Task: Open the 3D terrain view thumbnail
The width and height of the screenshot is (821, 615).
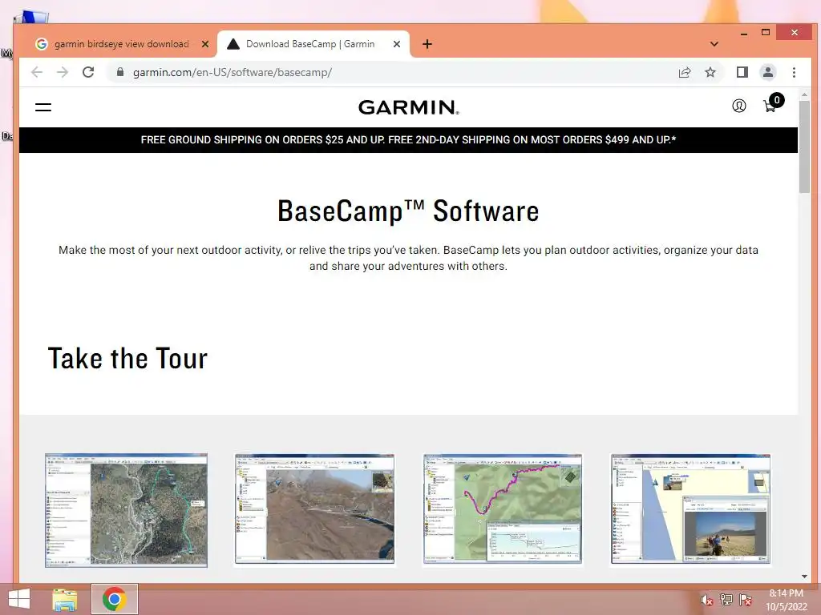Action: click(314, 508)
